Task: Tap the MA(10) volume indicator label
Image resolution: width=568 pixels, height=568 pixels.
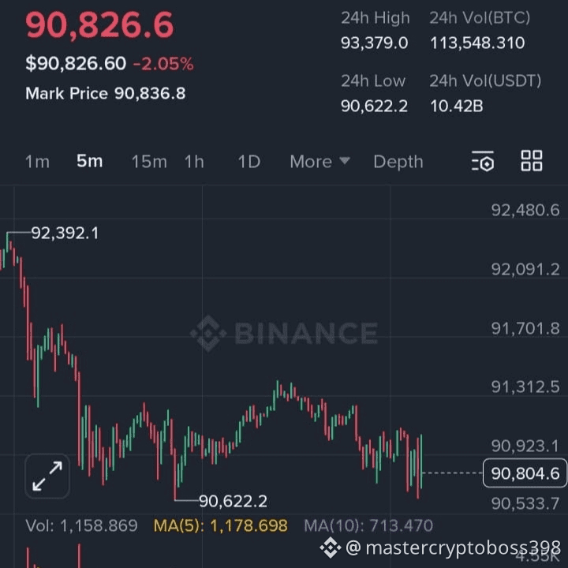Action: (368, 525)
